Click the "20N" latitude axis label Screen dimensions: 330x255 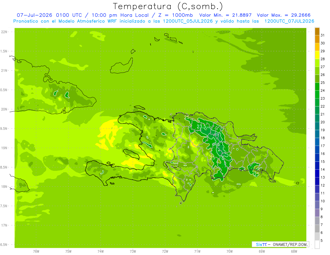5,109
